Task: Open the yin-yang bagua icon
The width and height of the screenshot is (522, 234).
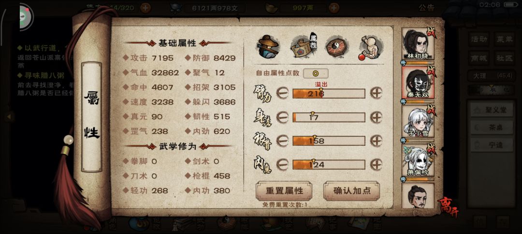Action: click(x=336, y=46)
